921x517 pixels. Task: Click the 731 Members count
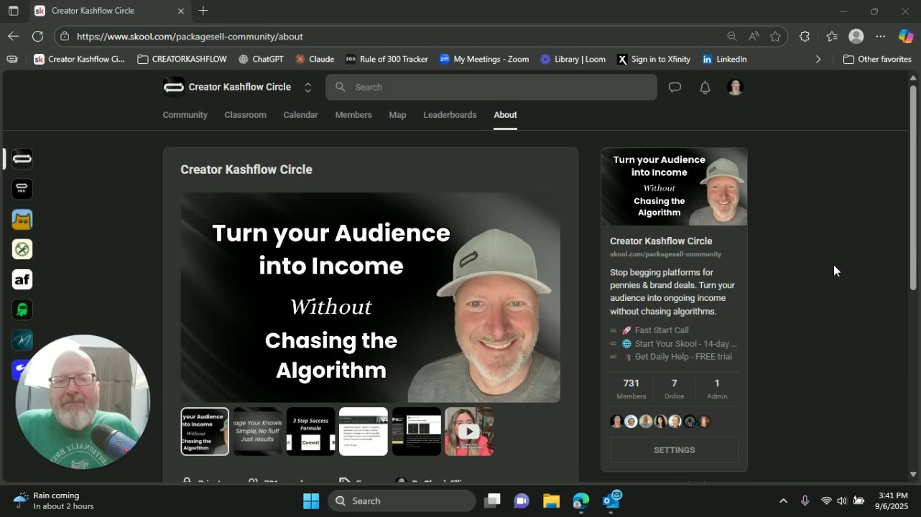[x=631, y=388]
